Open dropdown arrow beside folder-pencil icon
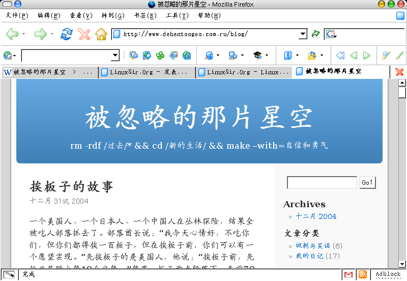This screenshot has height=281, width=407. [x=322, y=55]
